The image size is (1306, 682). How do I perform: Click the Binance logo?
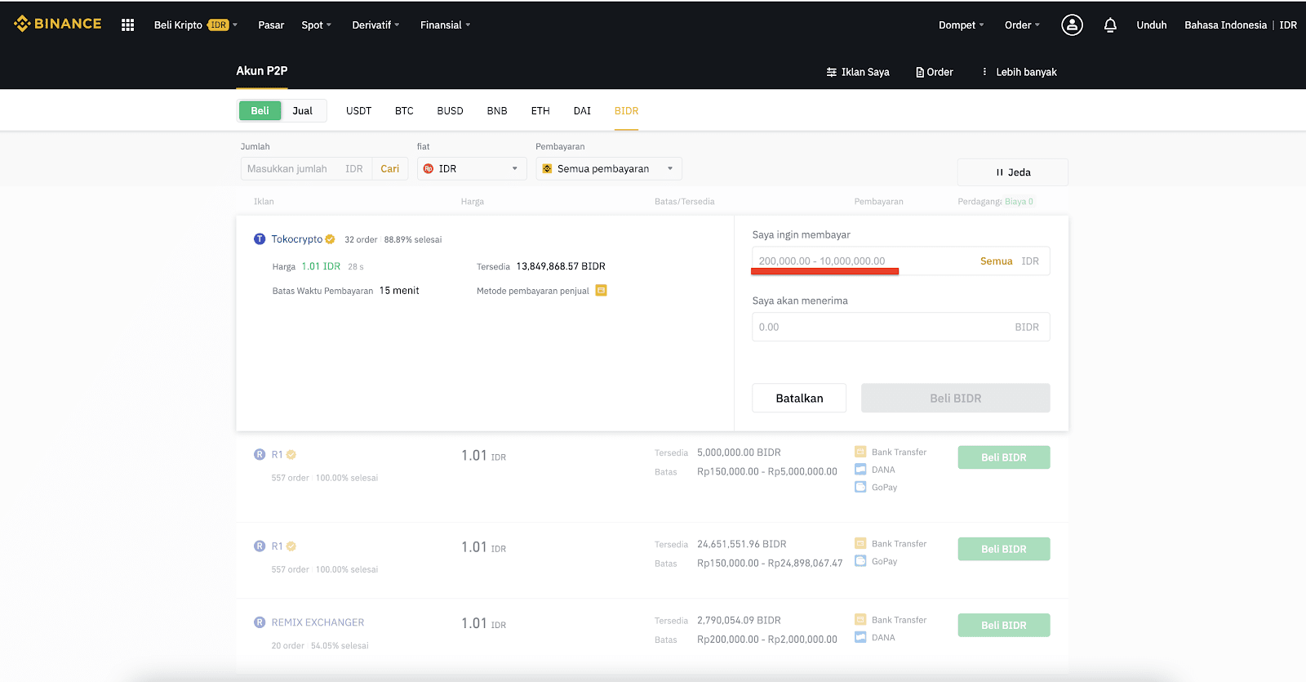coord(57,24)
